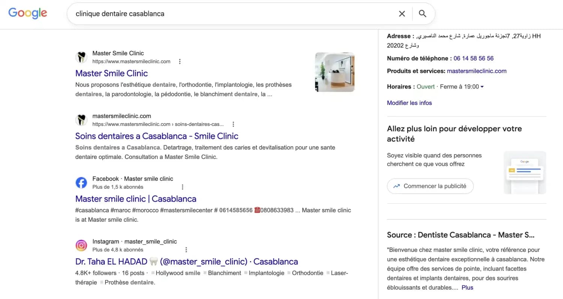Click the URL https://www.mastersmileclinic.com under Master Smile Clinic
This screenshot has width=563, height=299.
(131, 61)
